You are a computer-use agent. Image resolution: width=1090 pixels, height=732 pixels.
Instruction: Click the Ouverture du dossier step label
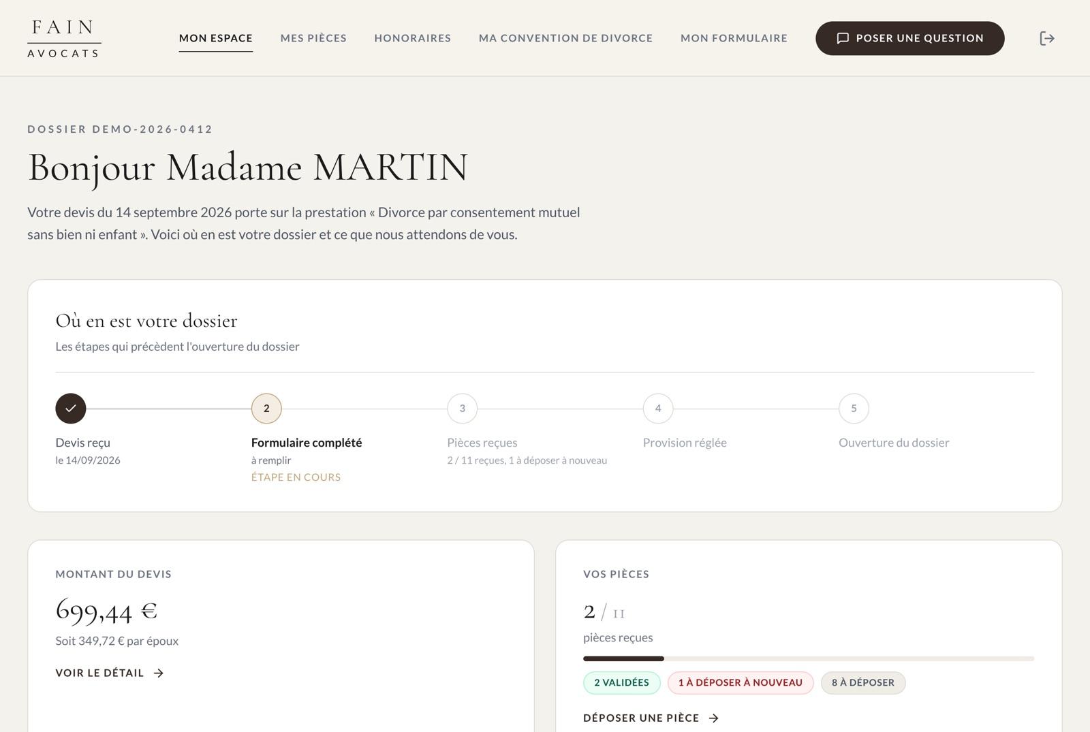[894, 443]
